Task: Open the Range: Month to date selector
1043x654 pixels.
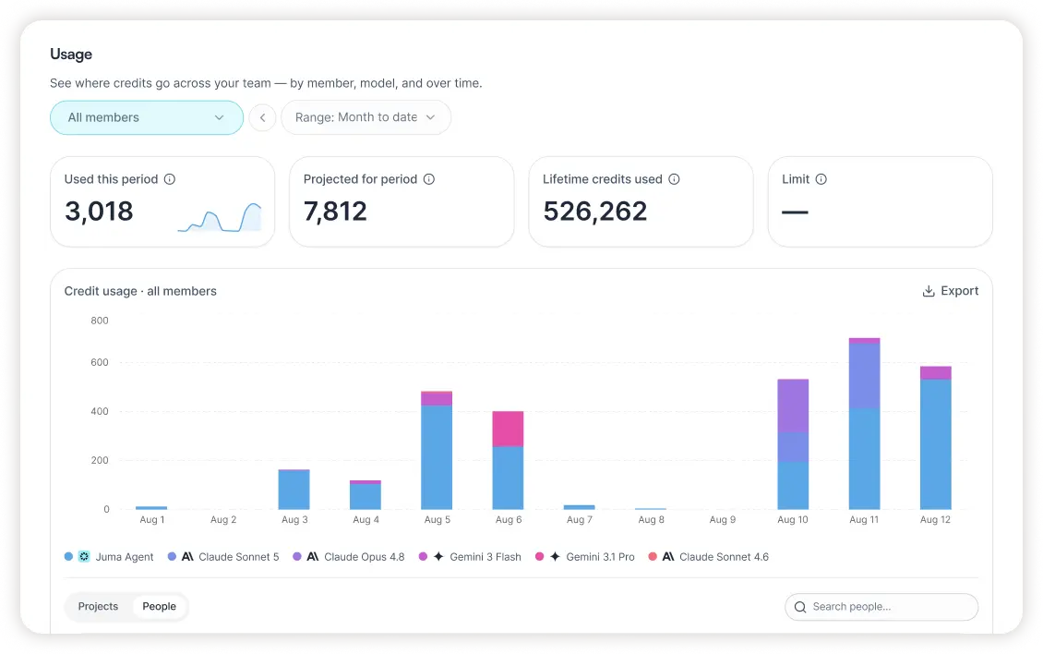Action: [366, 118]
